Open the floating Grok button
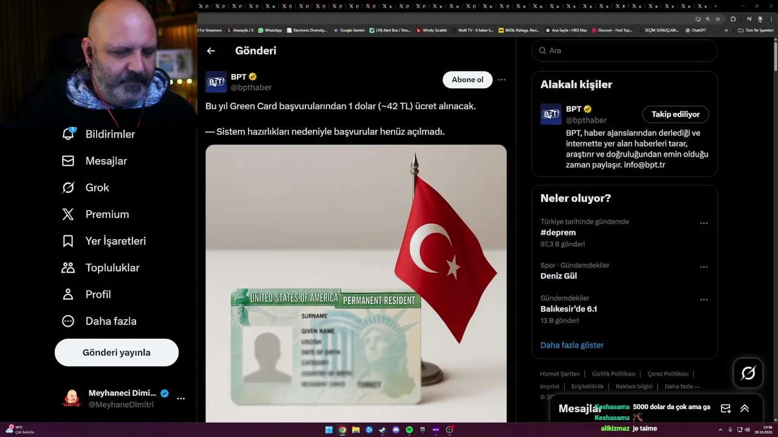Screen dimensions: 778x437 748,373
